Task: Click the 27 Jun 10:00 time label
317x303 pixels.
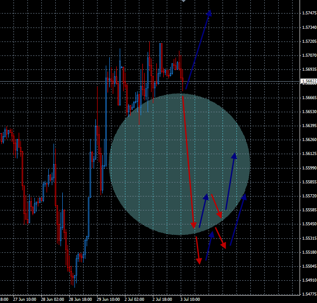Action: [x=25, y=300]
